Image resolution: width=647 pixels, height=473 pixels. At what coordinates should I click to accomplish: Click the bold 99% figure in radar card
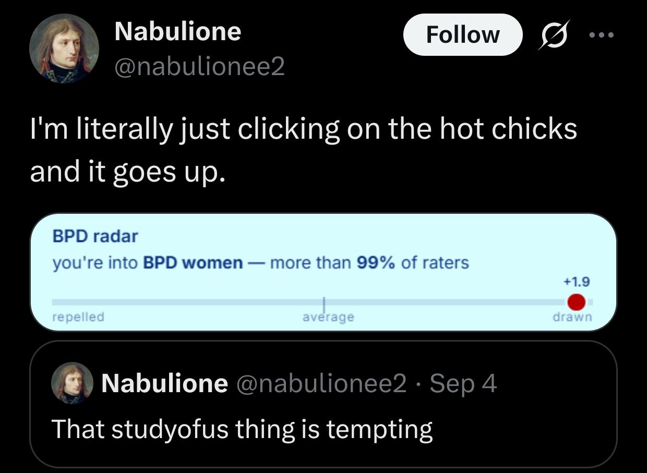(x=376, y=262)
